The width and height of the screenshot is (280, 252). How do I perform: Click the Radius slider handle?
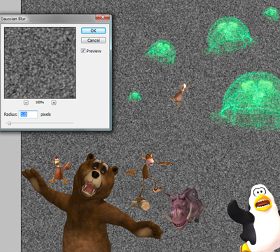(9, 123)
